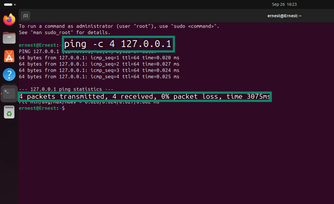Open a new terminal tab

pyautogui.click(x=25, y=16)
